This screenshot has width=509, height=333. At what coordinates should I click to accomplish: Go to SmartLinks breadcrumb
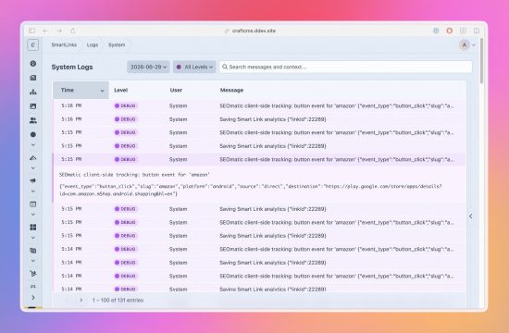64,44
